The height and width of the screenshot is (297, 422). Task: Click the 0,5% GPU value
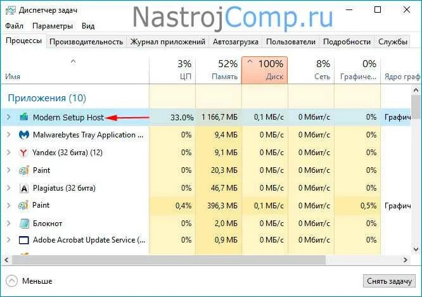tap(368, 206)
